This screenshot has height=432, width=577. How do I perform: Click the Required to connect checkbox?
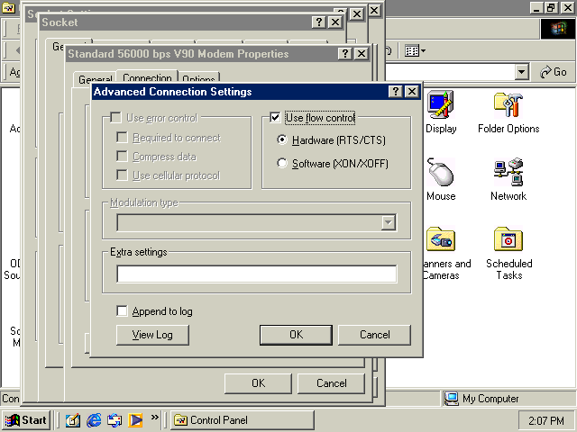[122, 138]
